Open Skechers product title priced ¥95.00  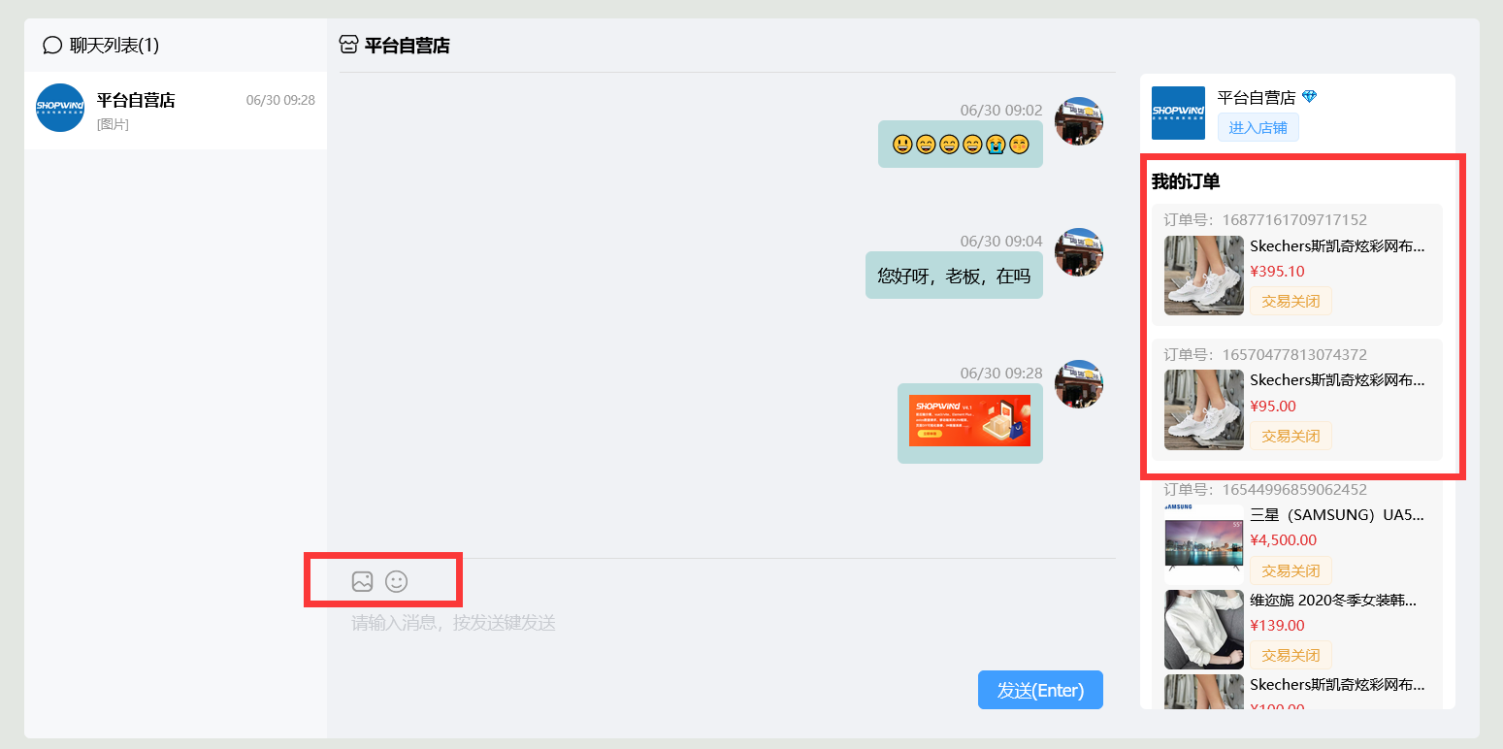(x=1337, y=380)
